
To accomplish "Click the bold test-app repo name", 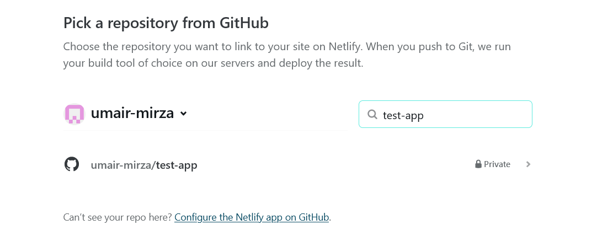I will pyautogui.click(x=177, y=165).
